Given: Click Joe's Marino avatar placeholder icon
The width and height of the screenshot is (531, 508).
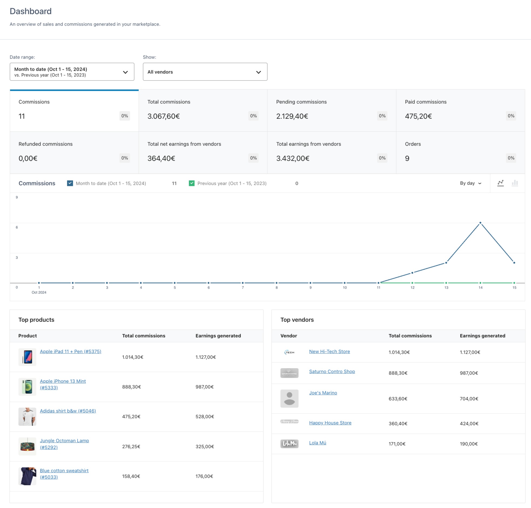Looking at the screenshot, I should click(x=289, y=398).
